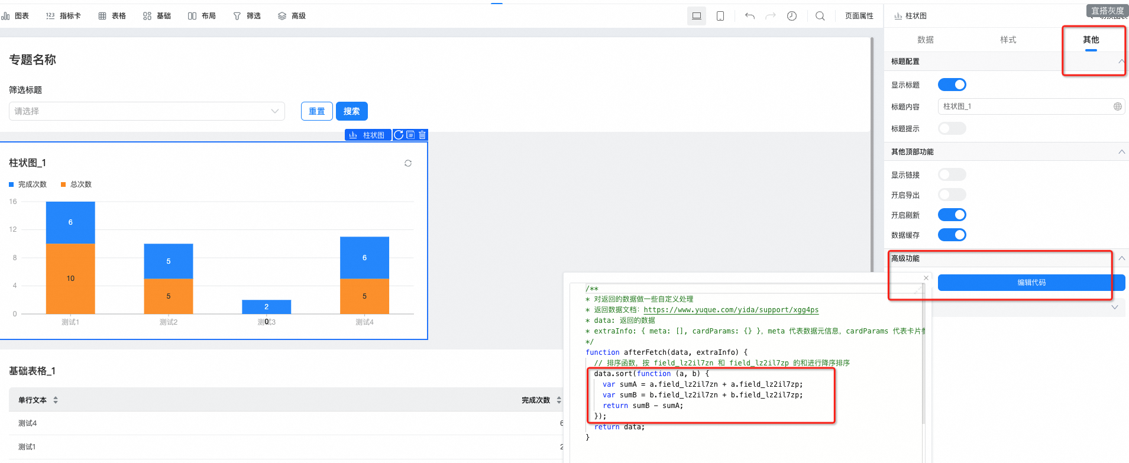Screen dimensions: 1129x463
Task: Collapse the 其他顶部功能 section
Action: [x=1121, y=152]
